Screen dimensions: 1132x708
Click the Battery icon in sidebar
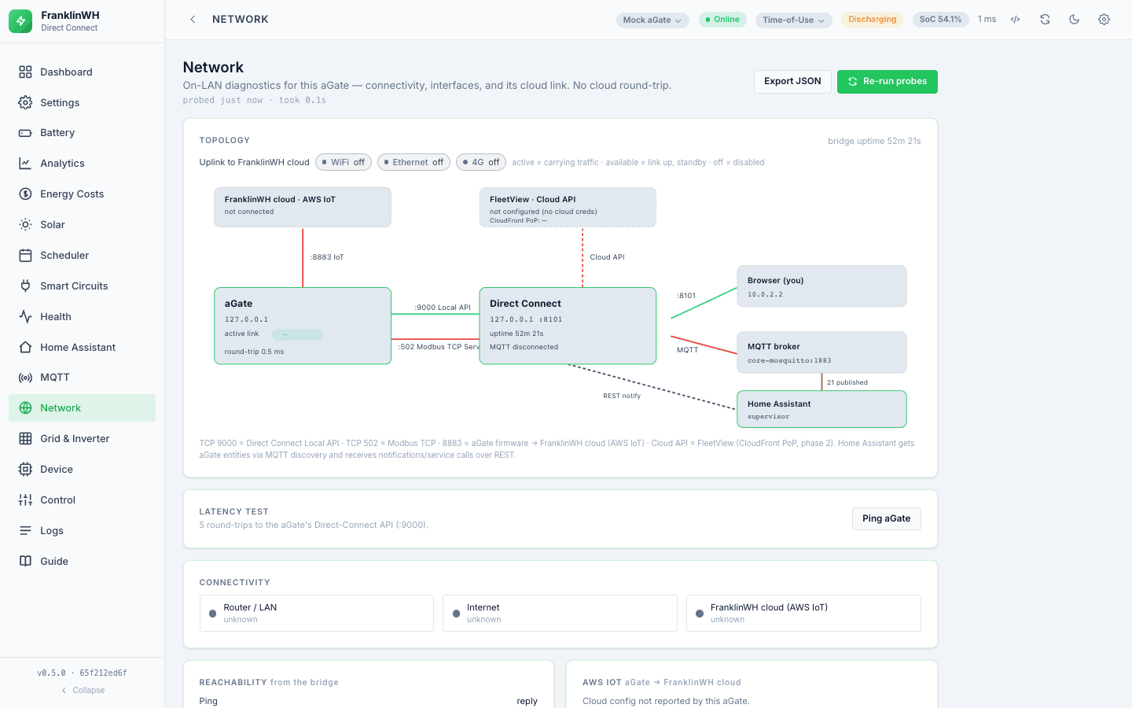25,133
